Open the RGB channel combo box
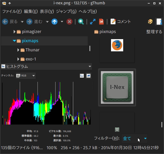 point(26,75)
